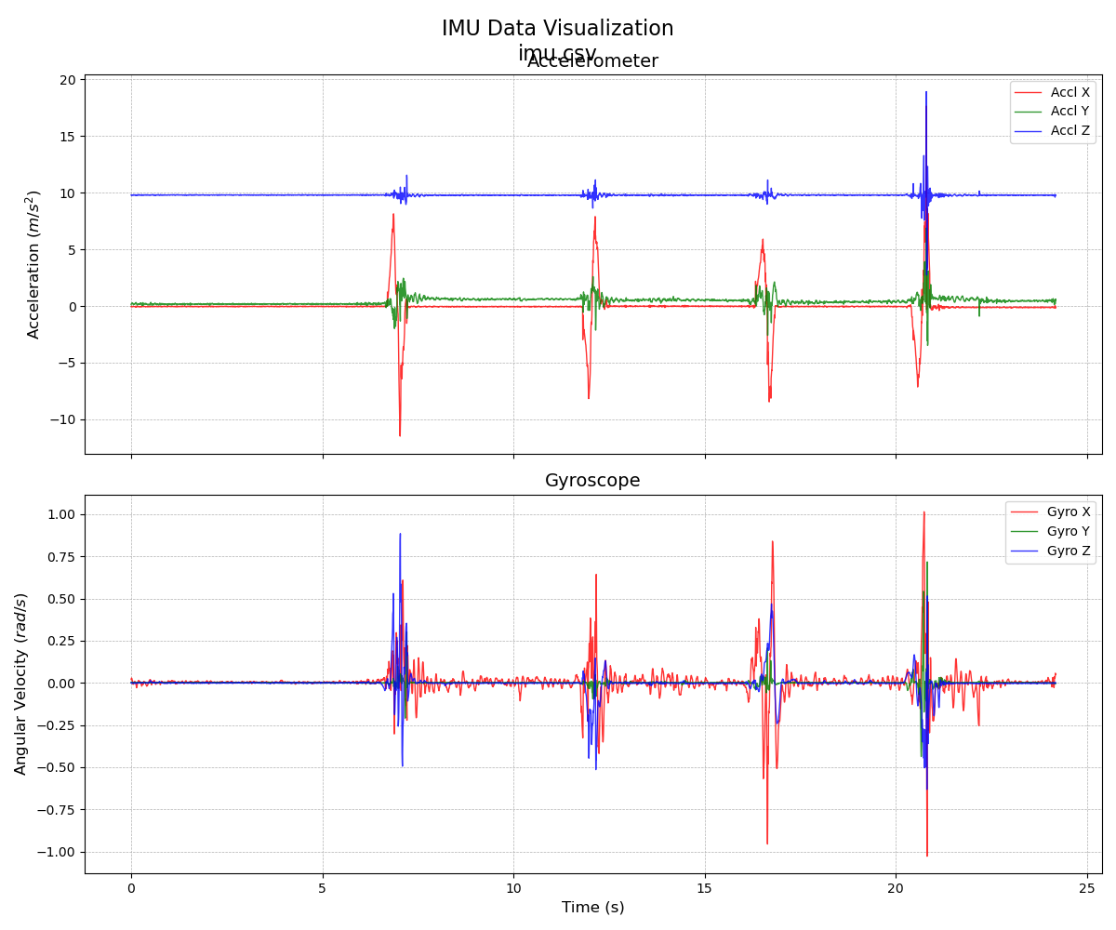Click the 1.00 tick on the gyroscope axis
The image size is (1116, 930).
[x=60, y=514]
